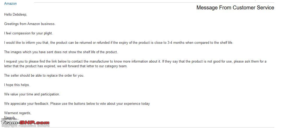Open the Amazon link at top left
287x128 pixels.
point(10,3)
